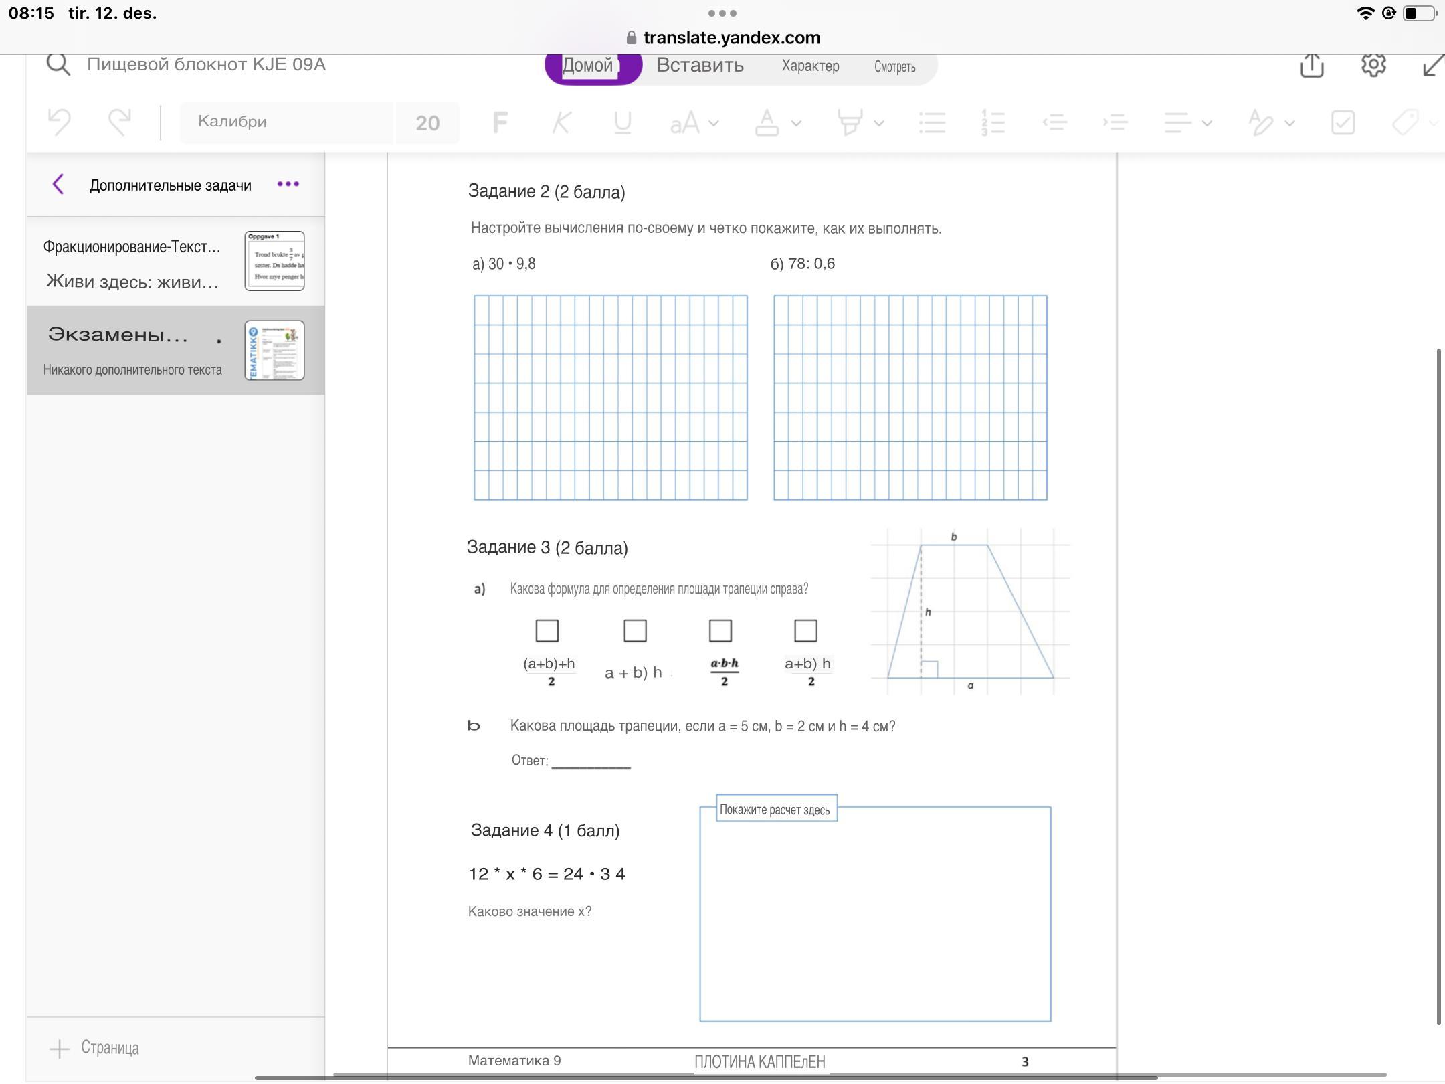Click the font size 20 field

click(427, 122)
